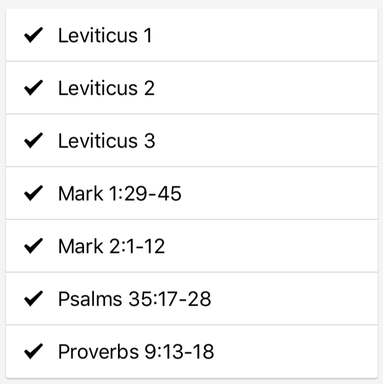Uncheck the Proverbs 9:13-18 checkmark icon
The width and height of the screenshot is (383, 384).
tap(34, 351)
